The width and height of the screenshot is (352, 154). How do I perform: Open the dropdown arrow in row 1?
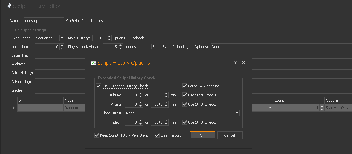[270, 108]
